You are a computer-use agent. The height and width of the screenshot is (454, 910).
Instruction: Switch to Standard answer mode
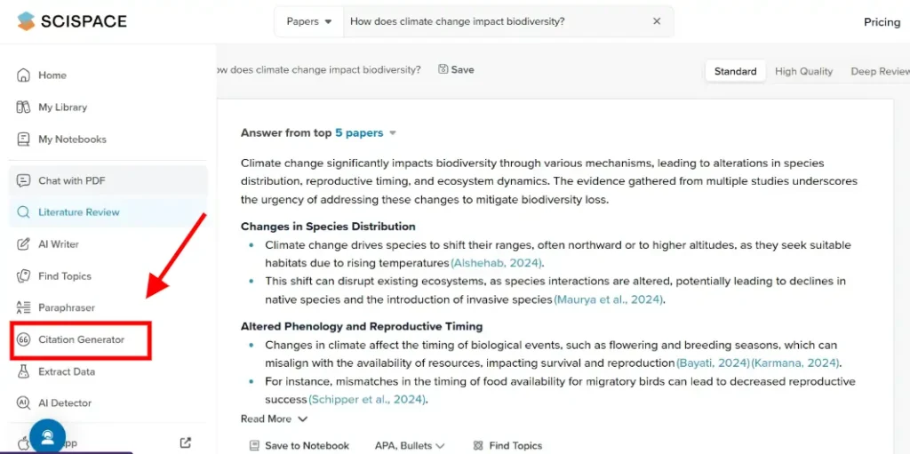point(735,71)
